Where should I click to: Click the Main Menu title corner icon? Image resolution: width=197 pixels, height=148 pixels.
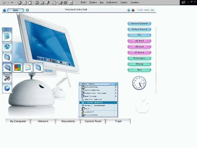[x=116, y=84]
